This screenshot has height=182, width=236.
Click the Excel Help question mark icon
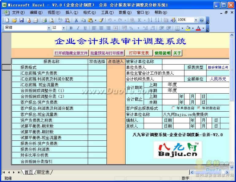pyautogui.click(x=202, y=20)
